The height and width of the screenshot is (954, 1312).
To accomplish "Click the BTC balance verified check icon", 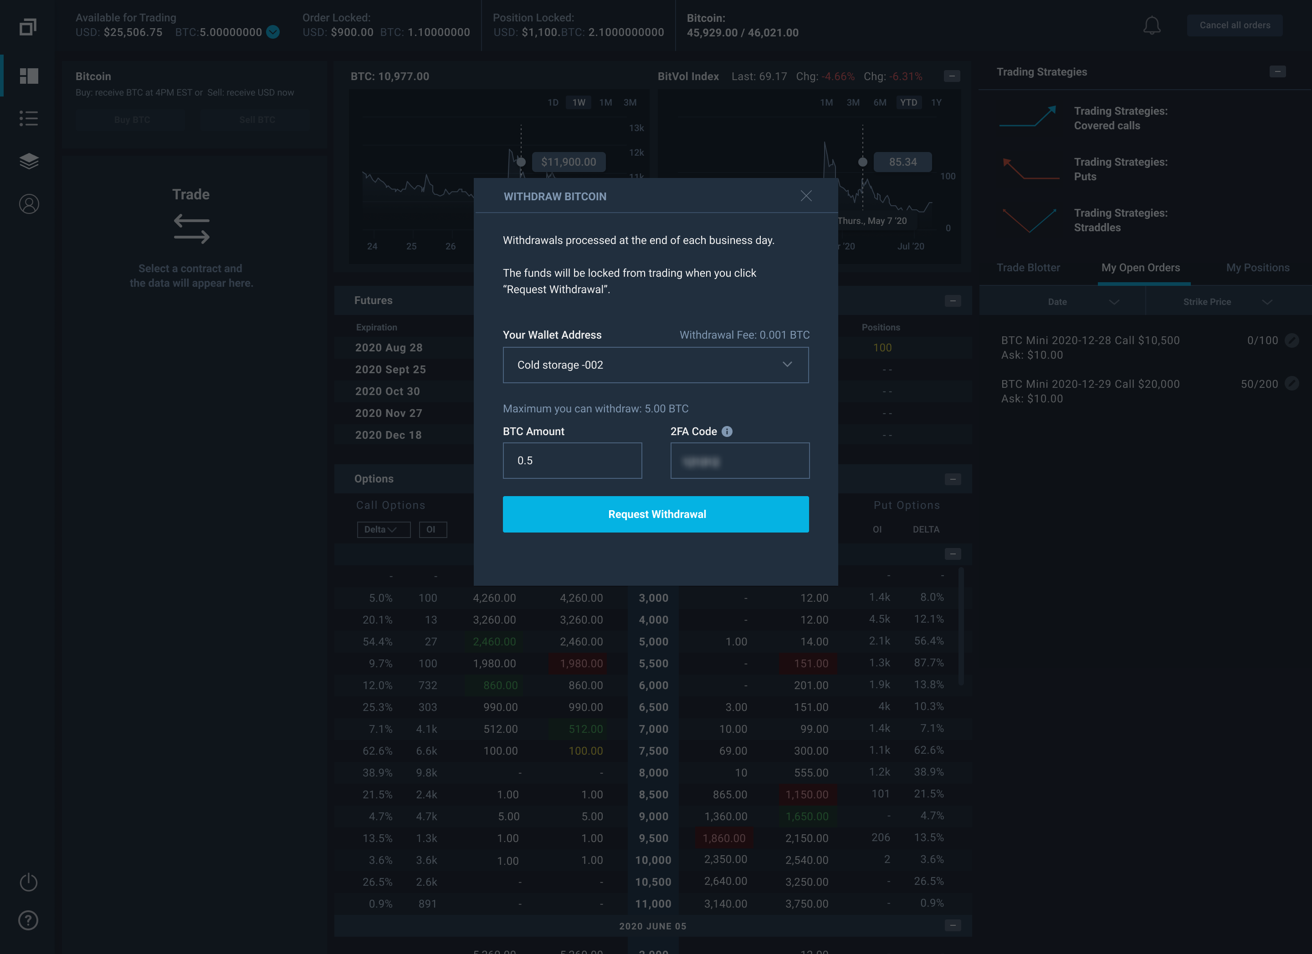I will [x=273, y=32].
